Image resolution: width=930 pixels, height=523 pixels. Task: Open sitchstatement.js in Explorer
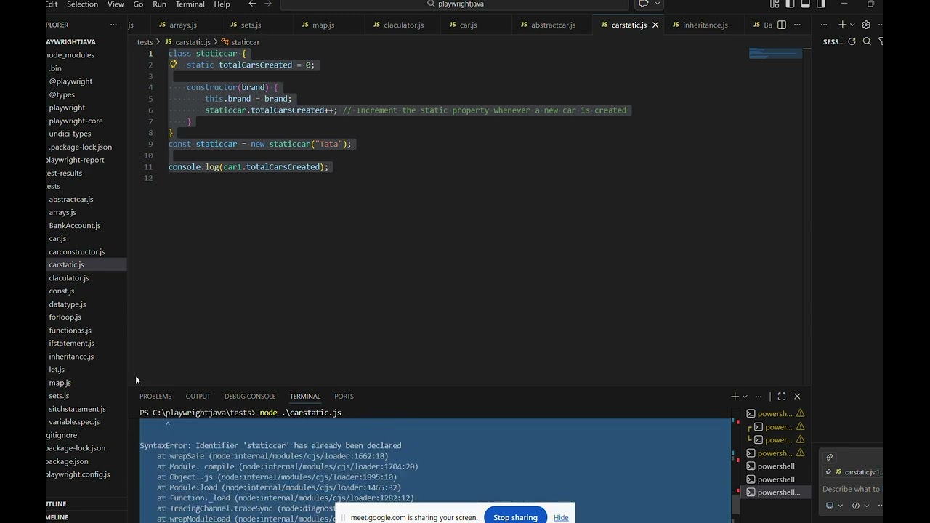coord(77,409)
